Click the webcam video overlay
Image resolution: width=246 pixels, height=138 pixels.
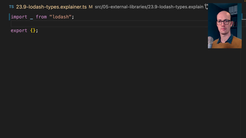(225, 26)
